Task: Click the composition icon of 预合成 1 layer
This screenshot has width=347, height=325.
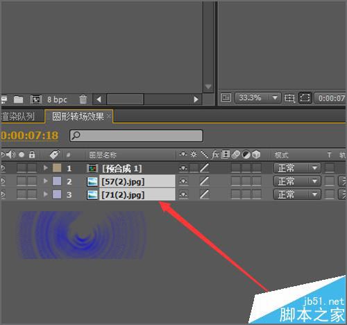Action: pos(92,169)
